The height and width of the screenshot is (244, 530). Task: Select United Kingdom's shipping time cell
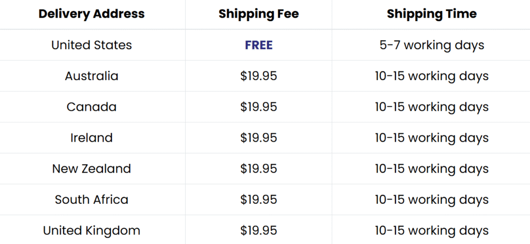432,231
